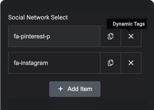Duplicate the fa-instagram item
Image resolution: width=154 pixels, height=110 pixels.
pos(110,63)
